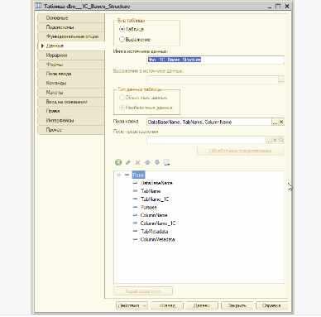The width and height of the screenshot is (321, 317).
Task: Click the last icon in fields toolbar
Action: (167, 162)
